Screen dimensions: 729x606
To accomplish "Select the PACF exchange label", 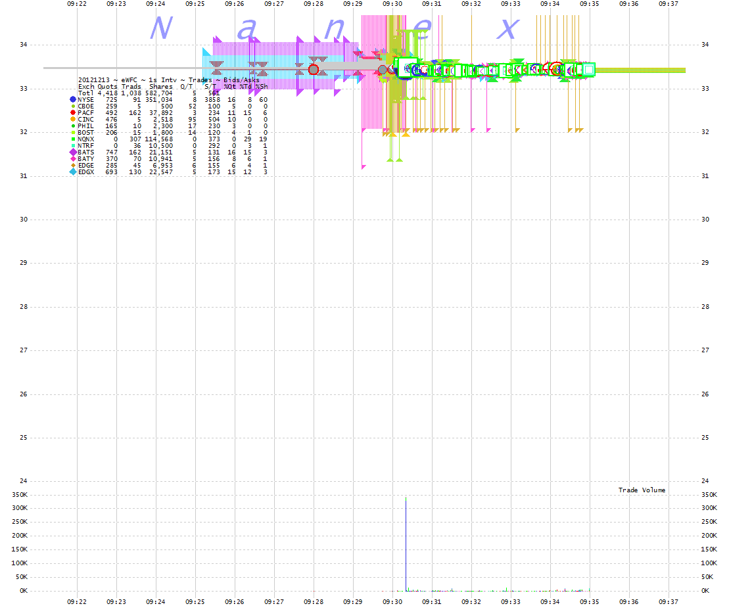I will (85, 112).
